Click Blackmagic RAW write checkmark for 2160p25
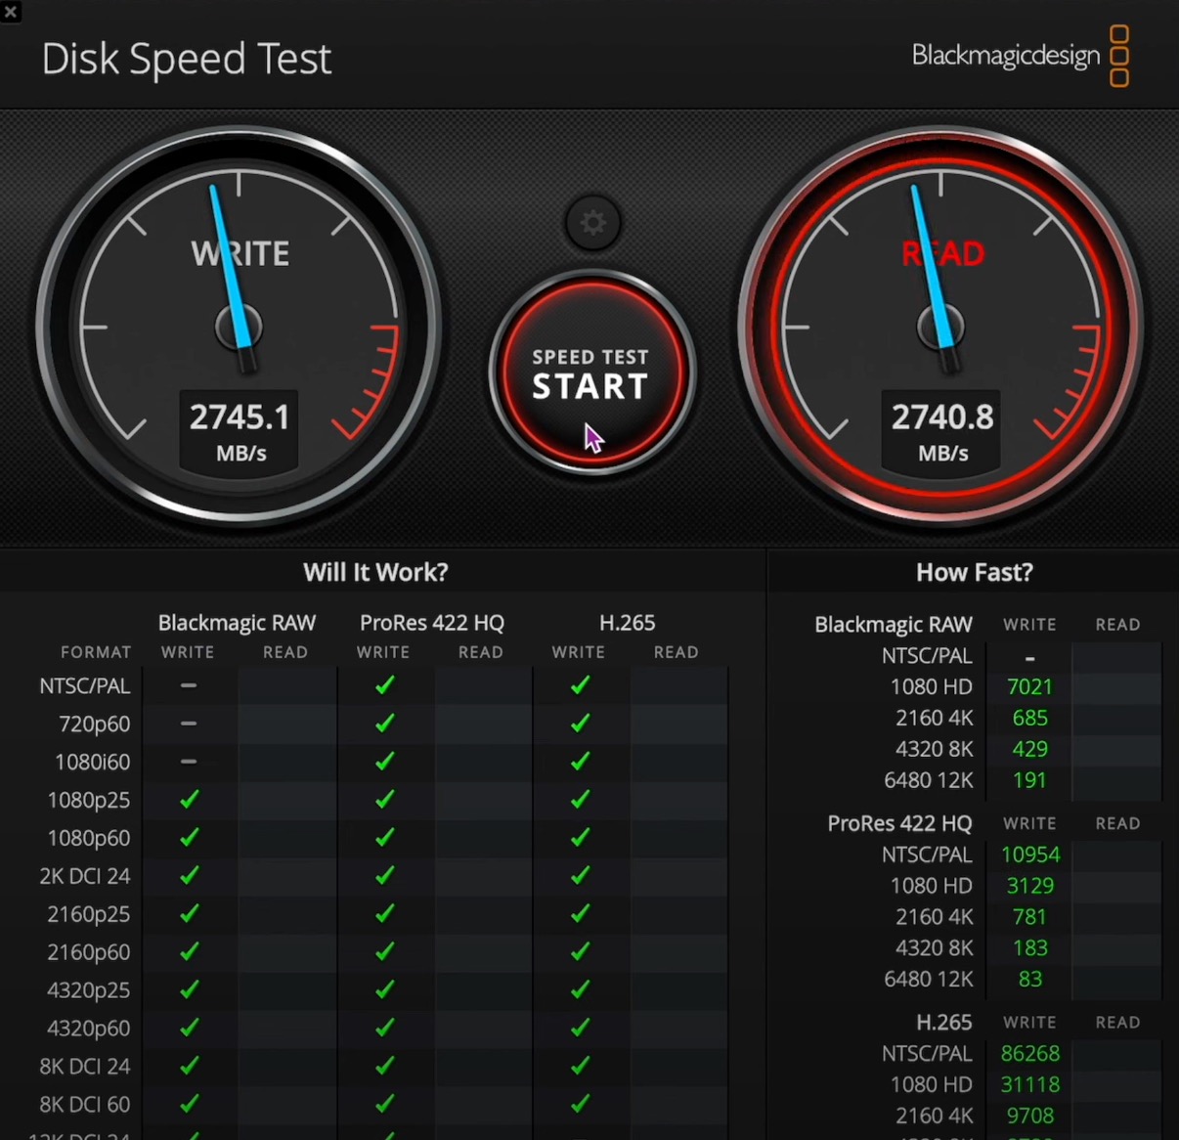Image resolution: width=1179 pixels, height=1140 pixels. point(190,914)
